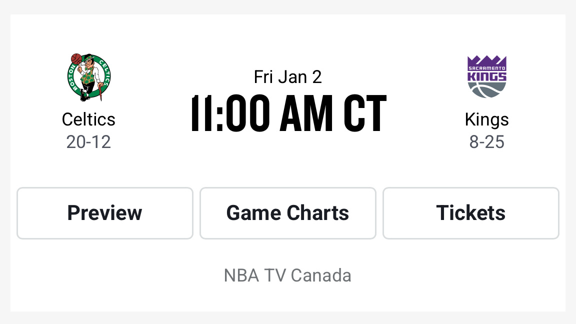Click the NBA TV Canada broadcast label

click(287, 275)
